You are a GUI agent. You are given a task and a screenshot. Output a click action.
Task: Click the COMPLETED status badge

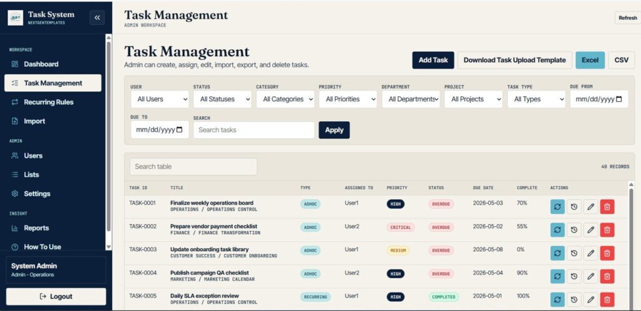coord(444,297)
